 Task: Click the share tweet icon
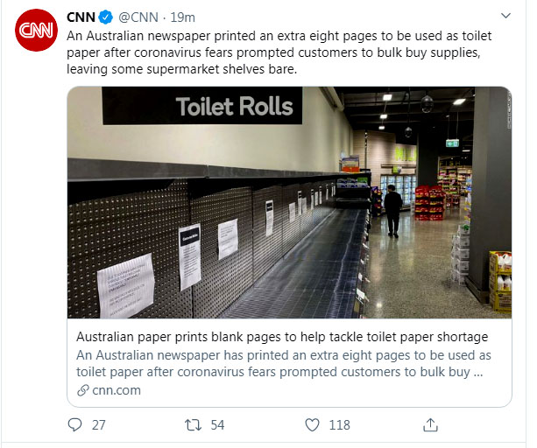point(430,424)
